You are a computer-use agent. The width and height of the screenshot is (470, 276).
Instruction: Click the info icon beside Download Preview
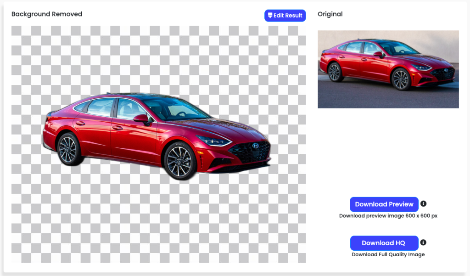click(423, 203)
